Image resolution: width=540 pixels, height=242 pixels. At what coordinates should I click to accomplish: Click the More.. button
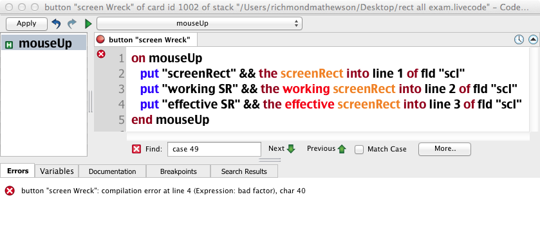tap(445, 149)
